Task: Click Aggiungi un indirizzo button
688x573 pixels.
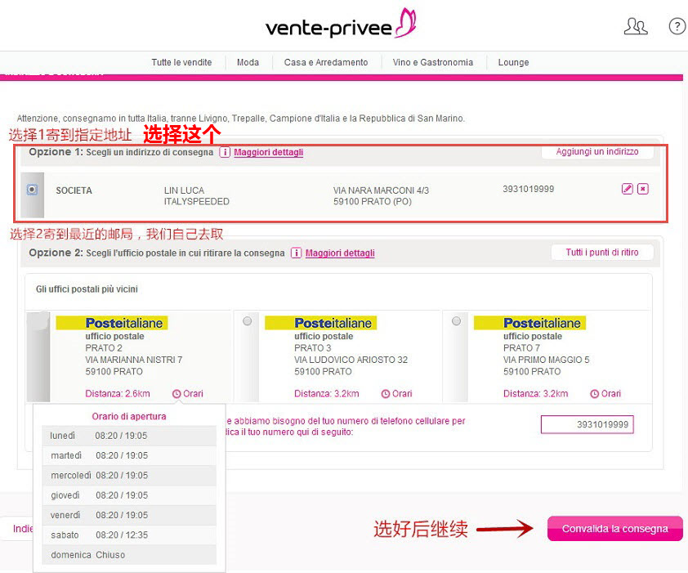Action: tap(597, 151)
